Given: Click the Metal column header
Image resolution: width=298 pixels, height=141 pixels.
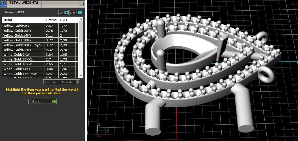Looking at the screenshot, I should (x=23, y=20).
